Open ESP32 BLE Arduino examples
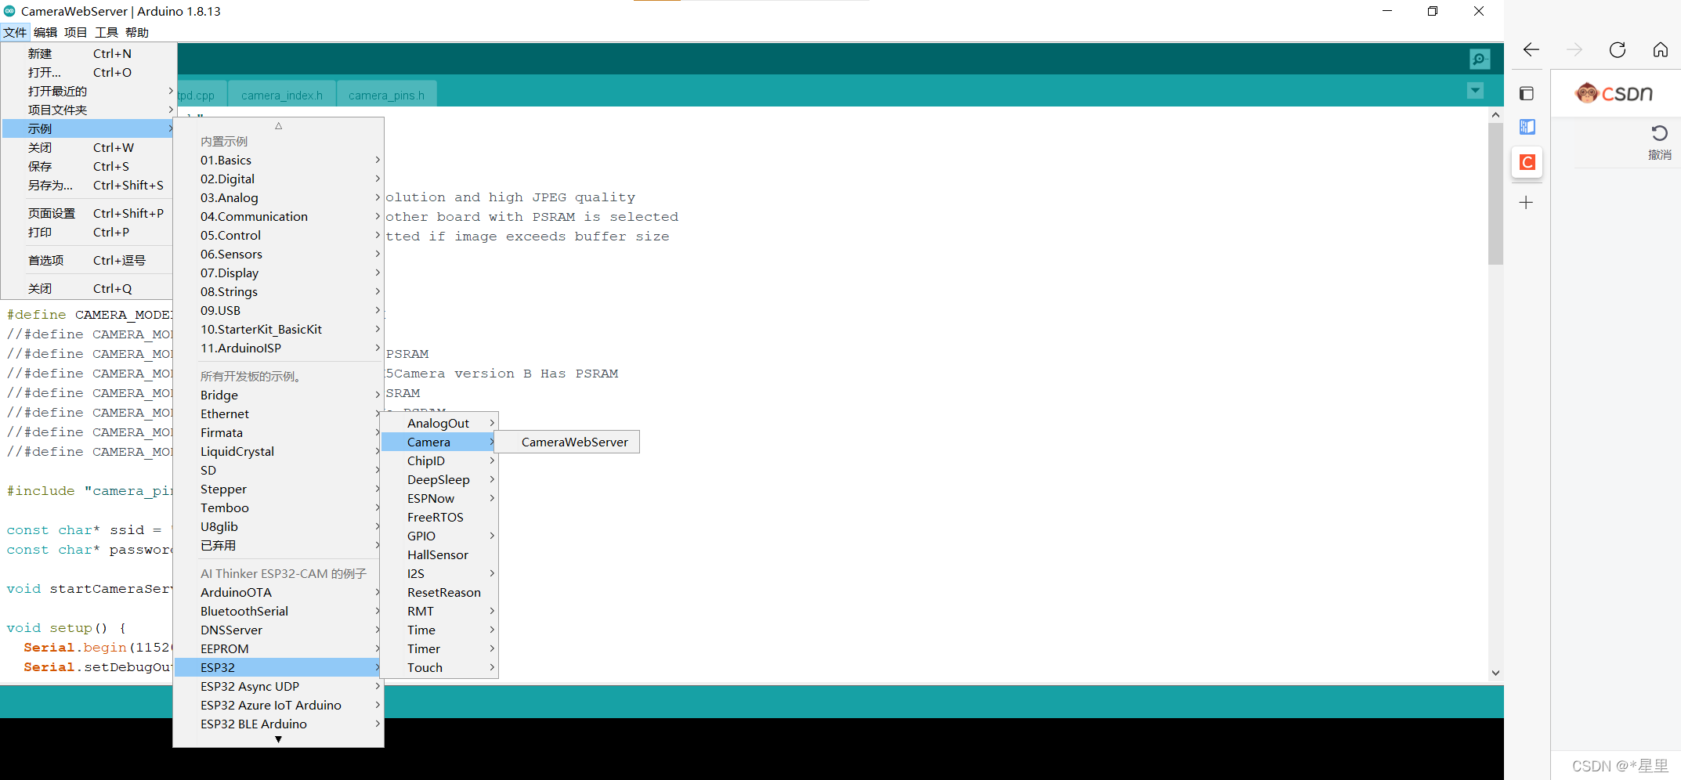The image size is (1681, 780). [x=278, y=724]
